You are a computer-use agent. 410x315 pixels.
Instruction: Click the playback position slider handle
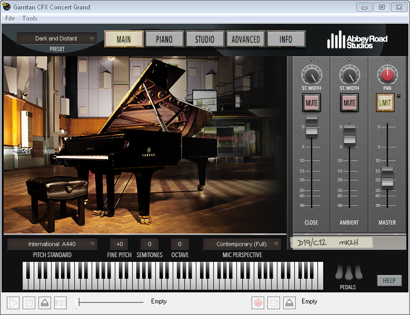[x=77, y=303]
